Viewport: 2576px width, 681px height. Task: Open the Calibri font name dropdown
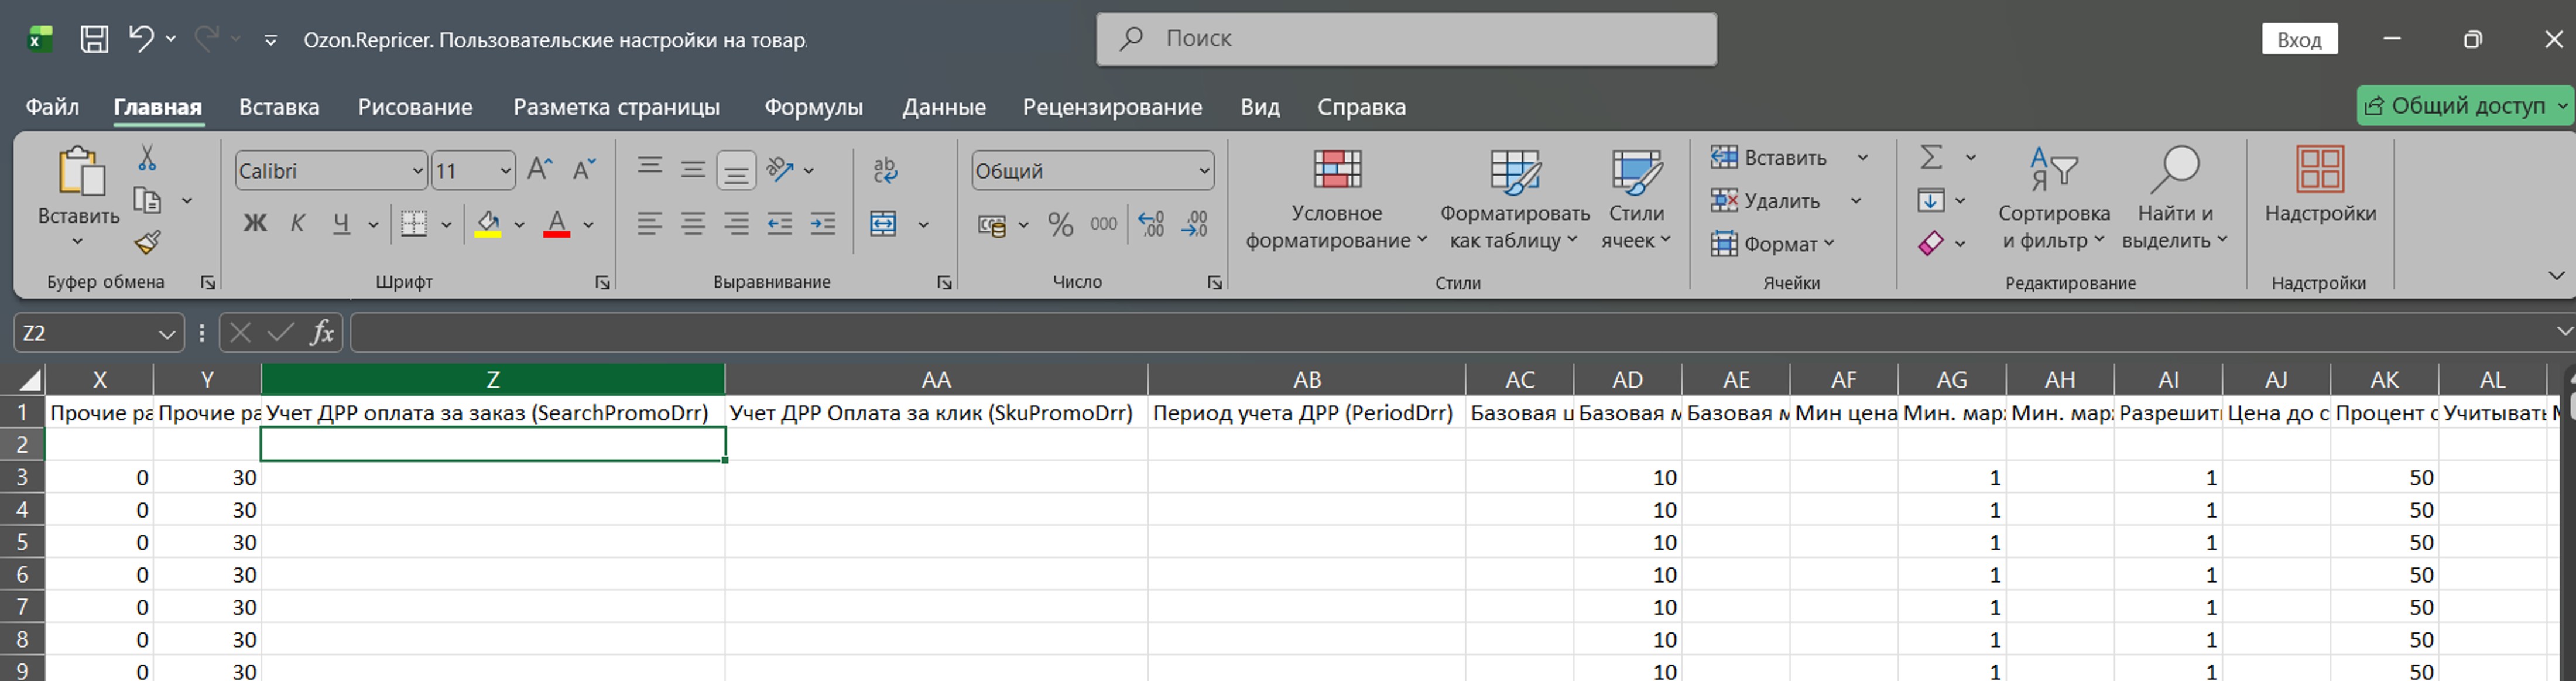pos(418,171)
